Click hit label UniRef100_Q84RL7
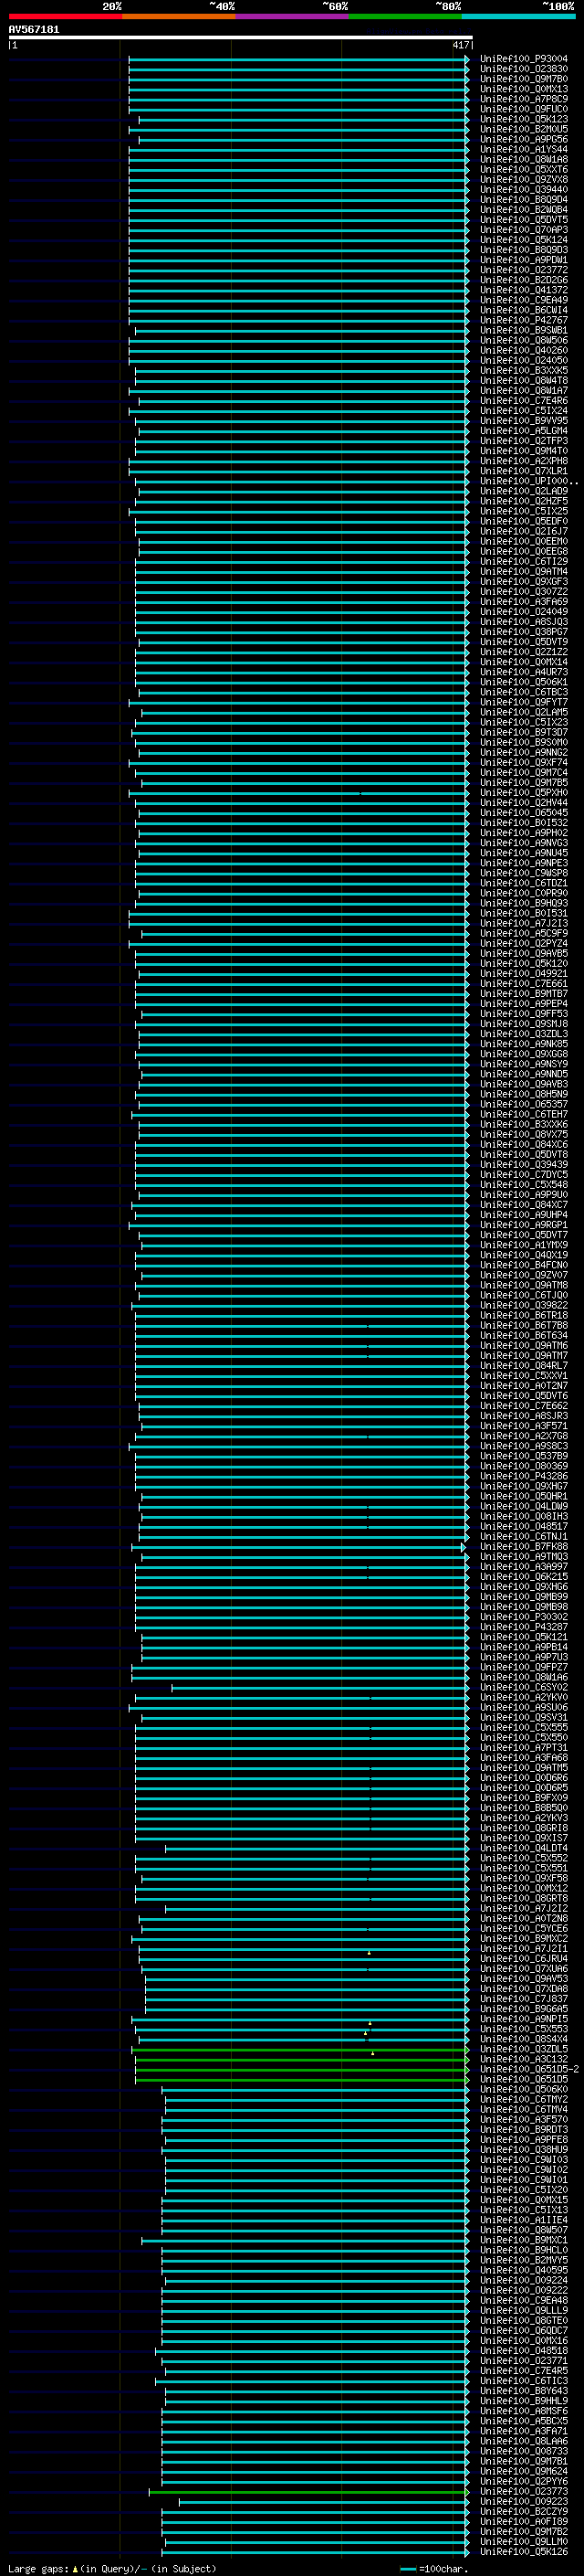The width and height of the screenshot is (584, 2576). tap(523, 1365)
